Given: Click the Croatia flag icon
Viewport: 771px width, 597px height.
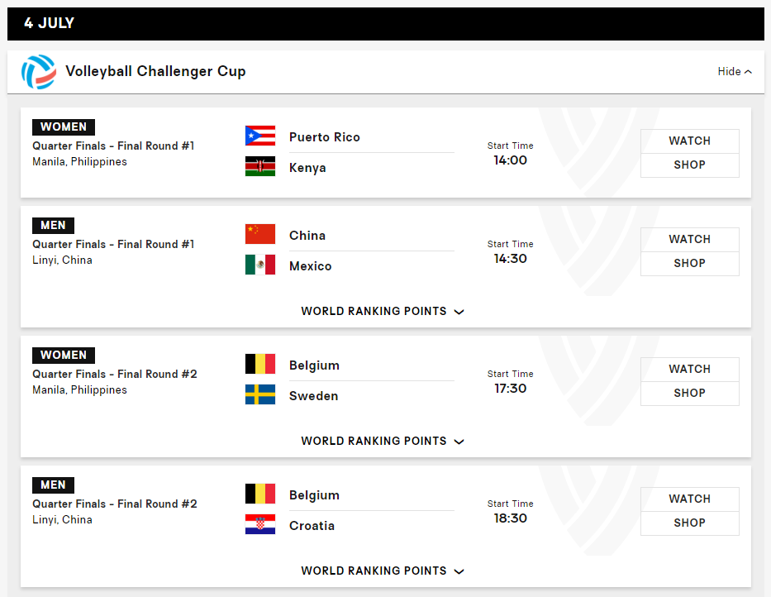Looking at the screenshot, I should [260, 525].
